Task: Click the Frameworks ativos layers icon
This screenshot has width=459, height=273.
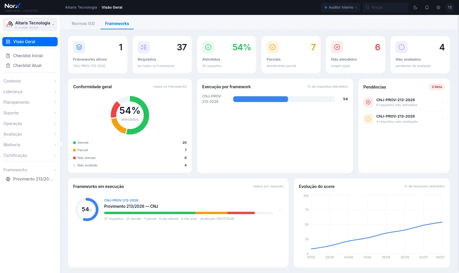Action: [x=79, y=47]
